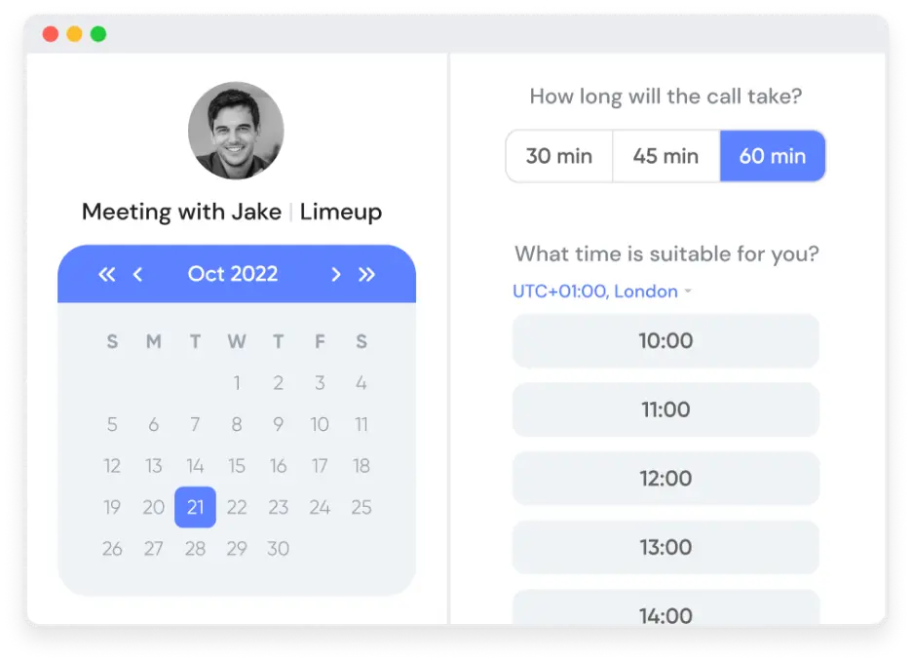This screenshot has height=662, width=912.
Task: Pick October 30 on the calendar
Action: pos(278,549)
